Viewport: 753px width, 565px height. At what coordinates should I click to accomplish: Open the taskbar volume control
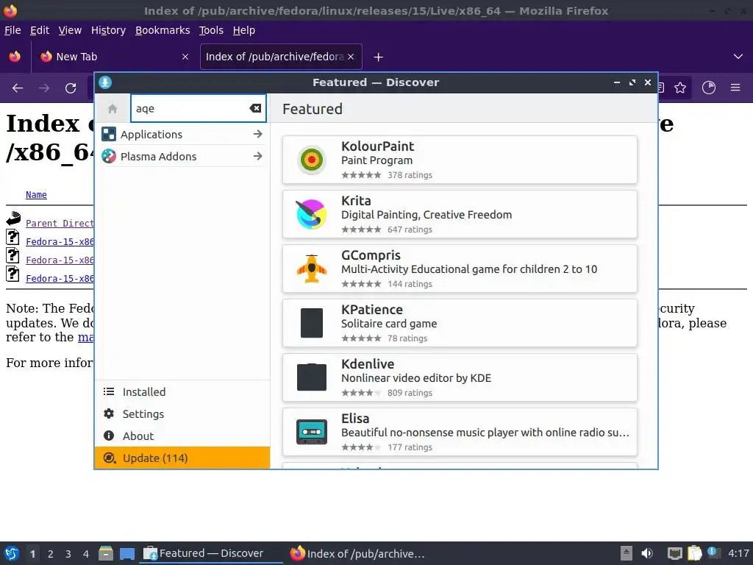(647, 553)
